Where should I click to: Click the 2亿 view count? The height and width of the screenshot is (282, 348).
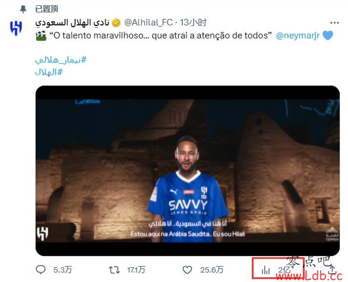click(x=284, y=270)
